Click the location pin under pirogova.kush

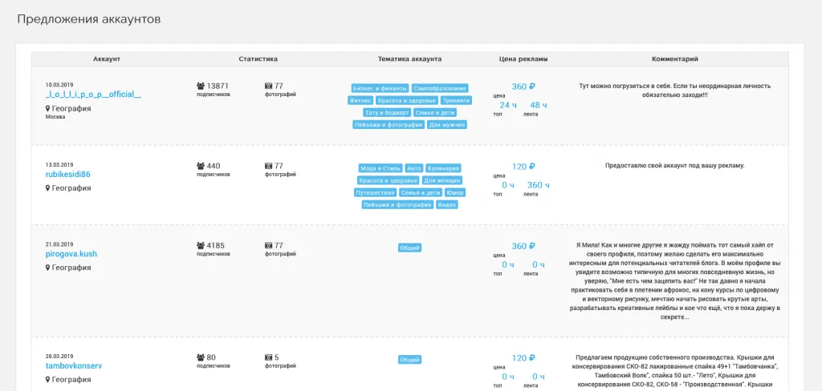47,268
